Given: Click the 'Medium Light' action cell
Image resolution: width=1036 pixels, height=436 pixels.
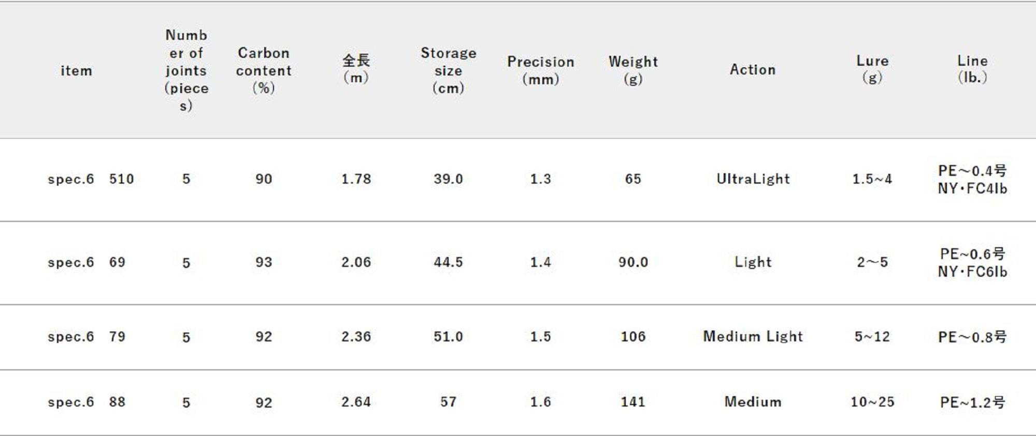Looking at the screenshot, I should coord(753,337).
